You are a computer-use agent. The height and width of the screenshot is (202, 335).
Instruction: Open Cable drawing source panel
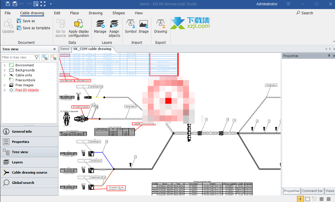[29, 172]
